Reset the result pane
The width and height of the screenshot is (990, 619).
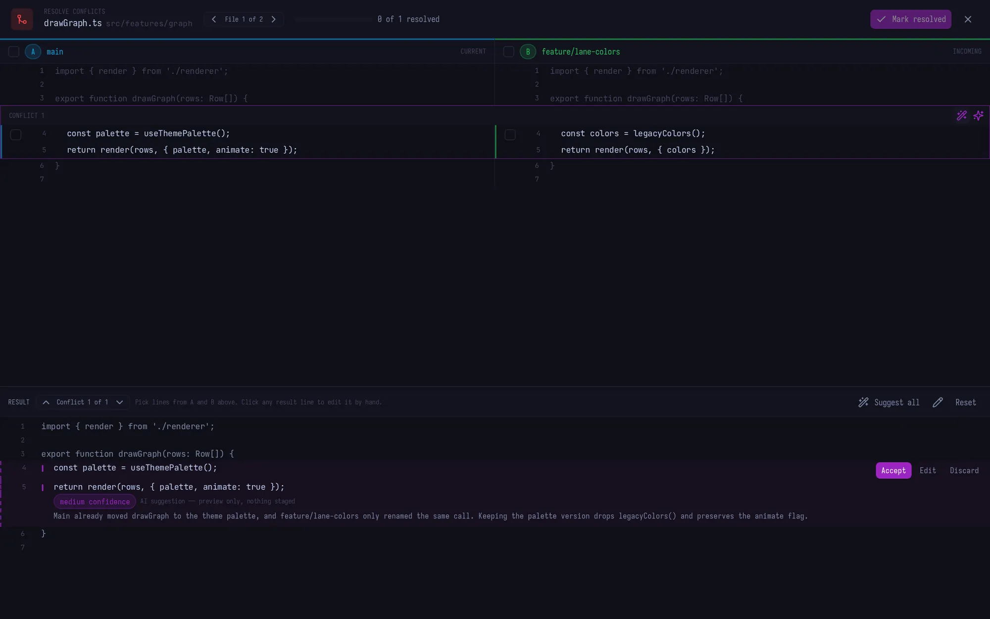965,402
